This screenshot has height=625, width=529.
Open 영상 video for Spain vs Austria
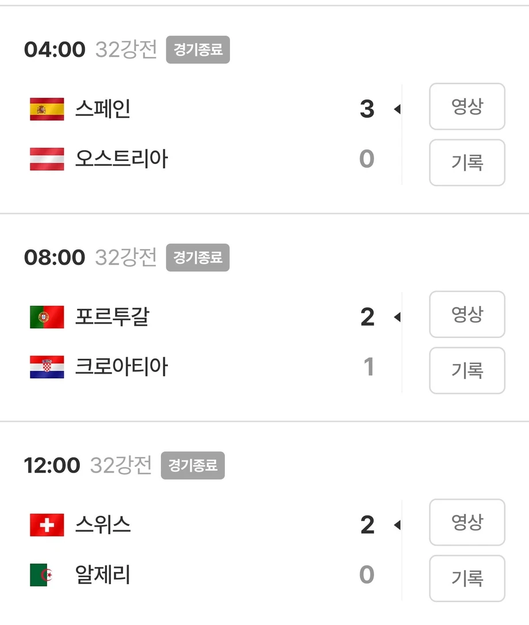point(467,106)
